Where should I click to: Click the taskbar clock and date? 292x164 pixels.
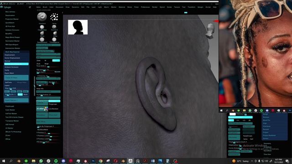[278, 161]
